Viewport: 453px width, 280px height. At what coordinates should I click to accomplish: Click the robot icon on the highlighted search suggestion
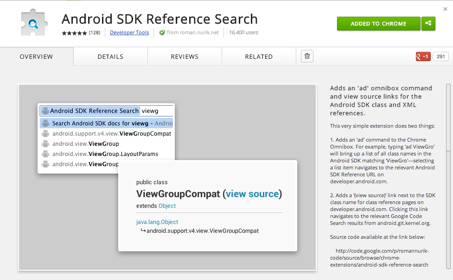pyautogui.click(x=45, y=123)
